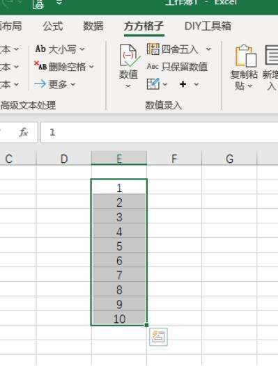
Task: Click the plus sign icon
Action: pos(183,84)
